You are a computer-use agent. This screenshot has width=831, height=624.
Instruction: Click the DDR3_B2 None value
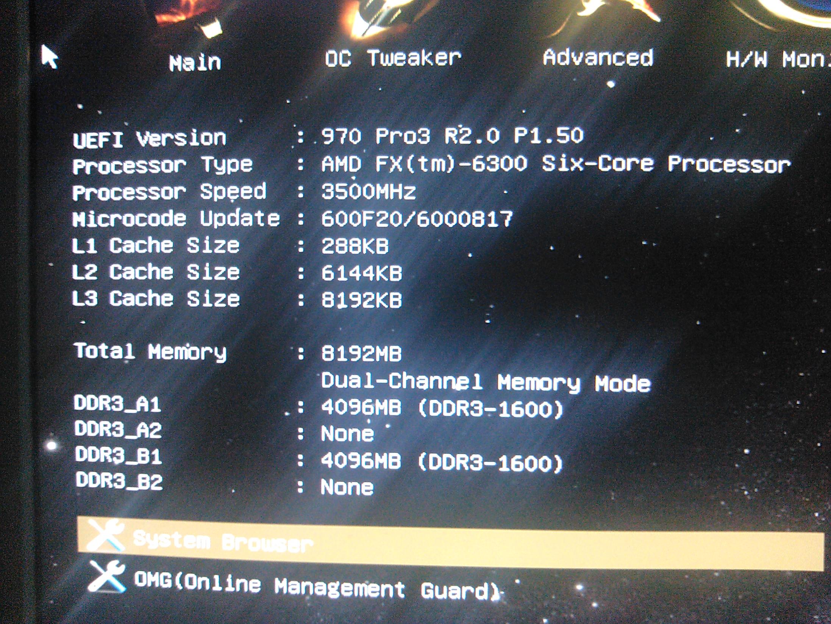[x=347, y=487]
